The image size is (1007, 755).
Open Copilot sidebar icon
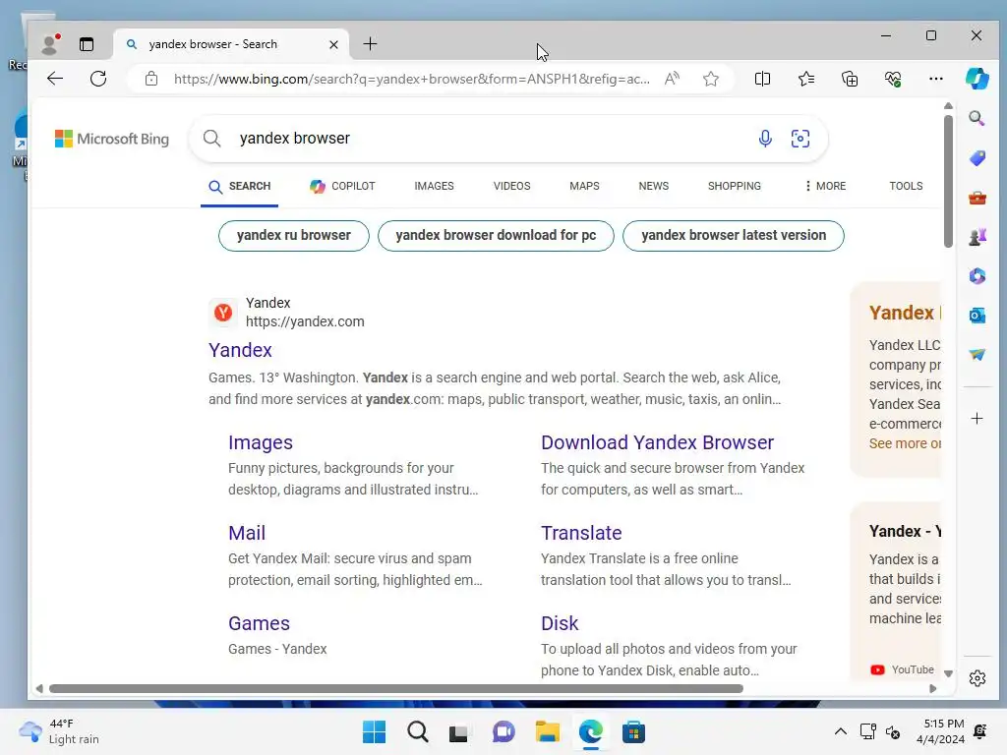point(977,79)
